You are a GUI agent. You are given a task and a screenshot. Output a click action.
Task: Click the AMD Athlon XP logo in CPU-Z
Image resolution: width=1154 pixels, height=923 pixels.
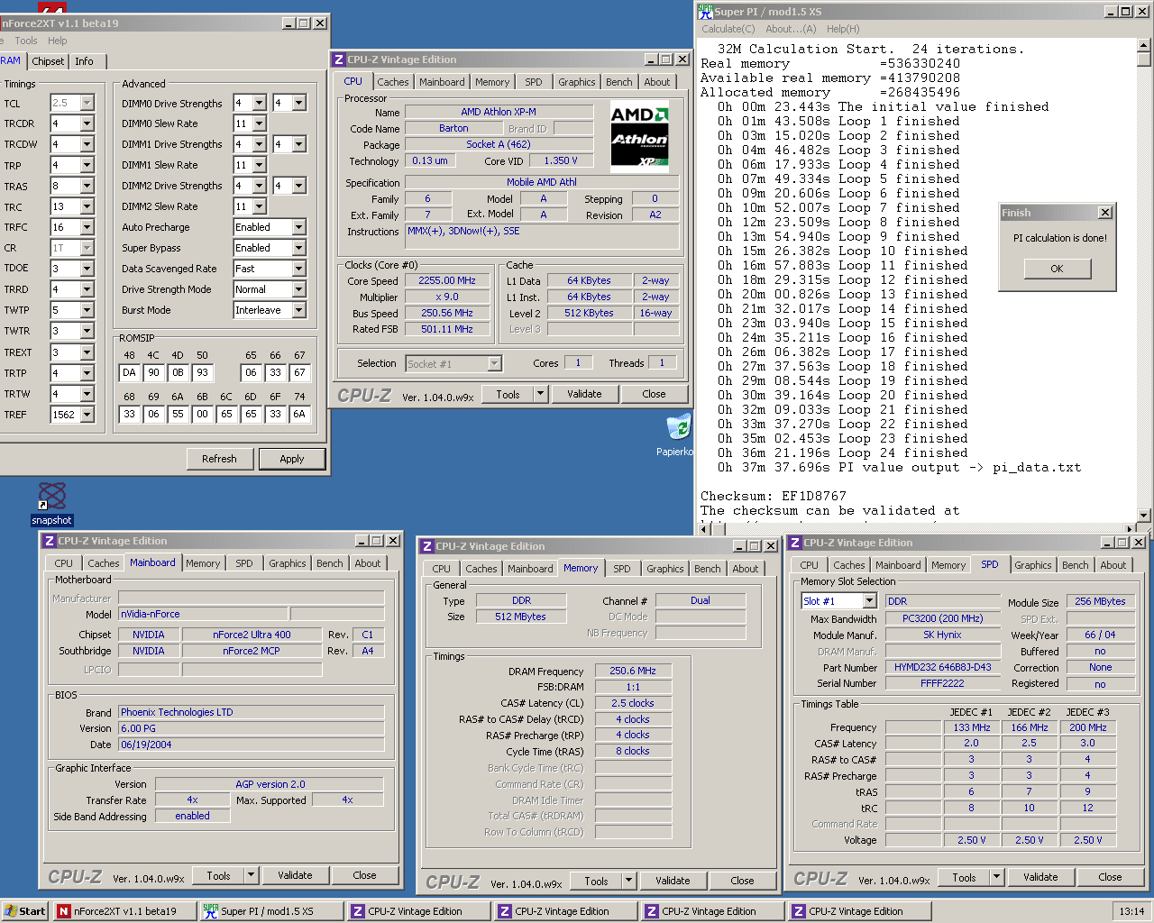click(639, 138)
